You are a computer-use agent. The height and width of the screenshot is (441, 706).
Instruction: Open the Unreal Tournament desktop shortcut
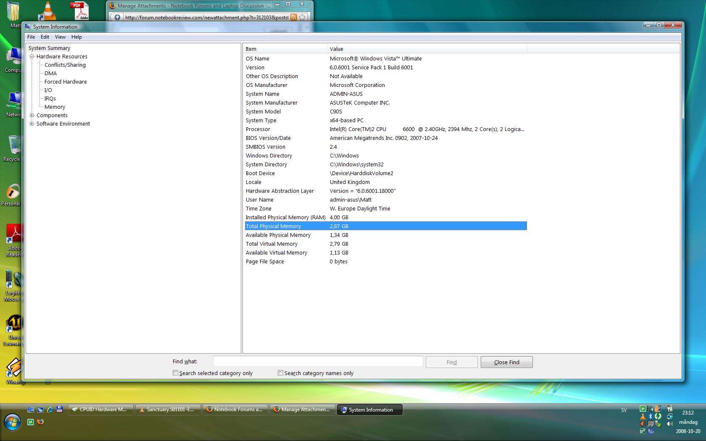(13, 330)
